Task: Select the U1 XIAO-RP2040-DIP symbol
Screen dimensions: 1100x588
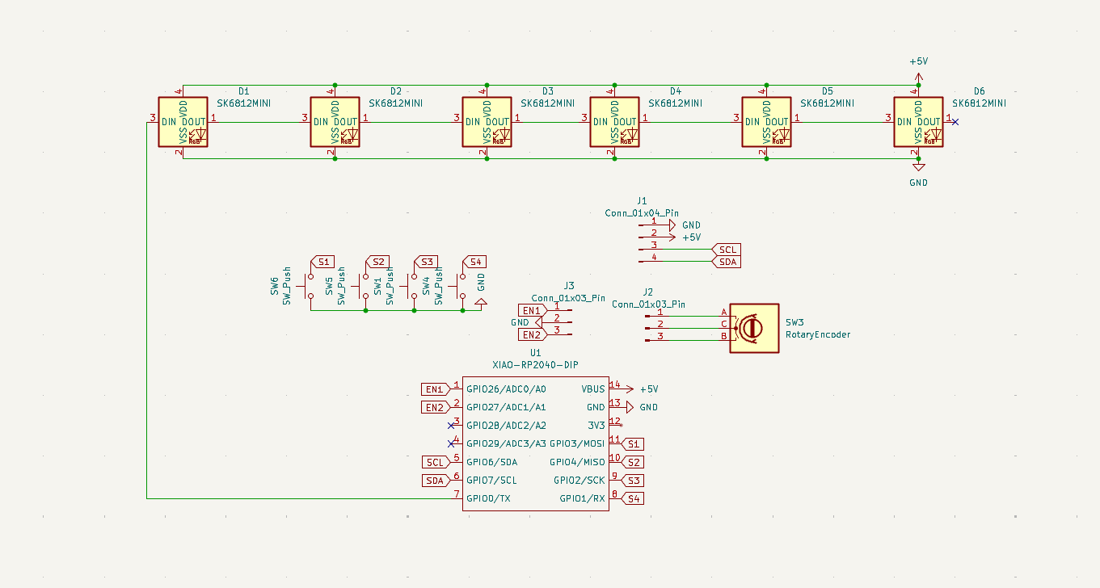Action: click(535, 444)
